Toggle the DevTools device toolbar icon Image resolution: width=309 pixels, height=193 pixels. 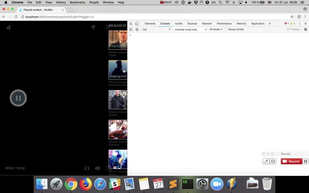[x=137, y=24]
